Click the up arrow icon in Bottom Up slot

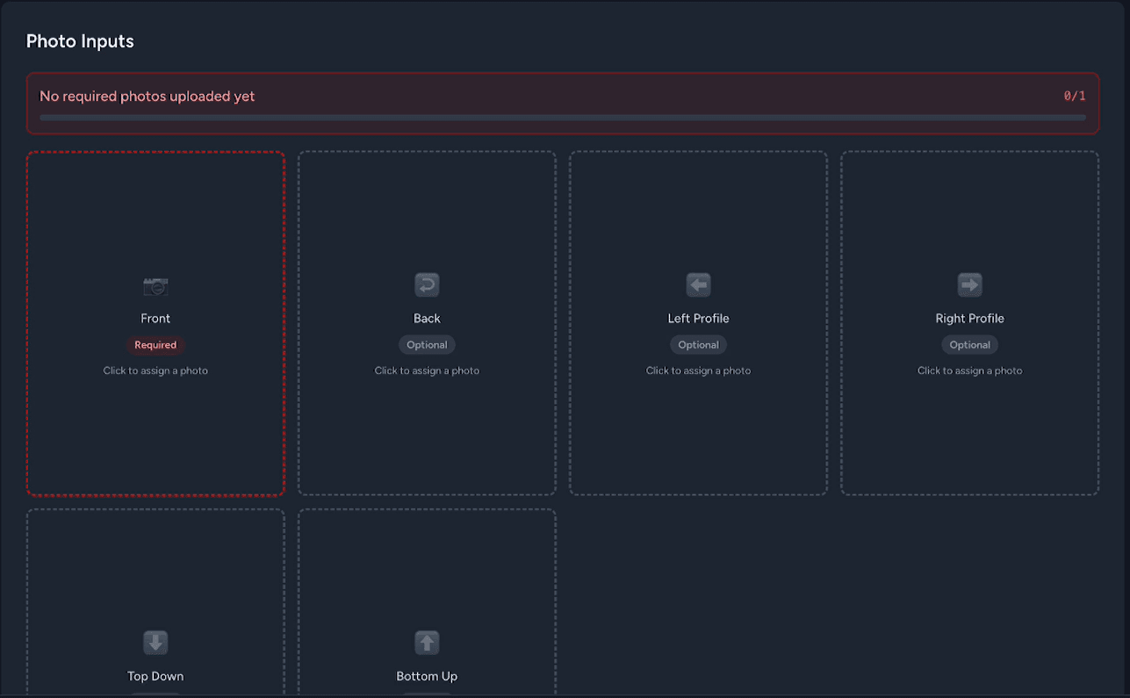point(427,643)
